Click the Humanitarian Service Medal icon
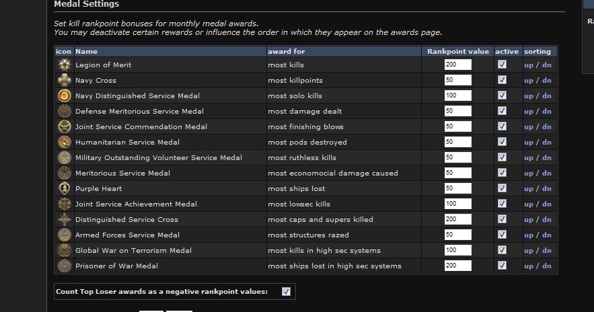Viewport: 594px width, 312px height. tap(64, 142)
